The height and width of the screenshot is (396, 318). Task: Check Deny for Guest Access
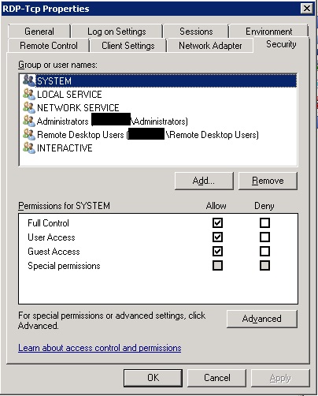pyautogui.click(x=264, y=251)
